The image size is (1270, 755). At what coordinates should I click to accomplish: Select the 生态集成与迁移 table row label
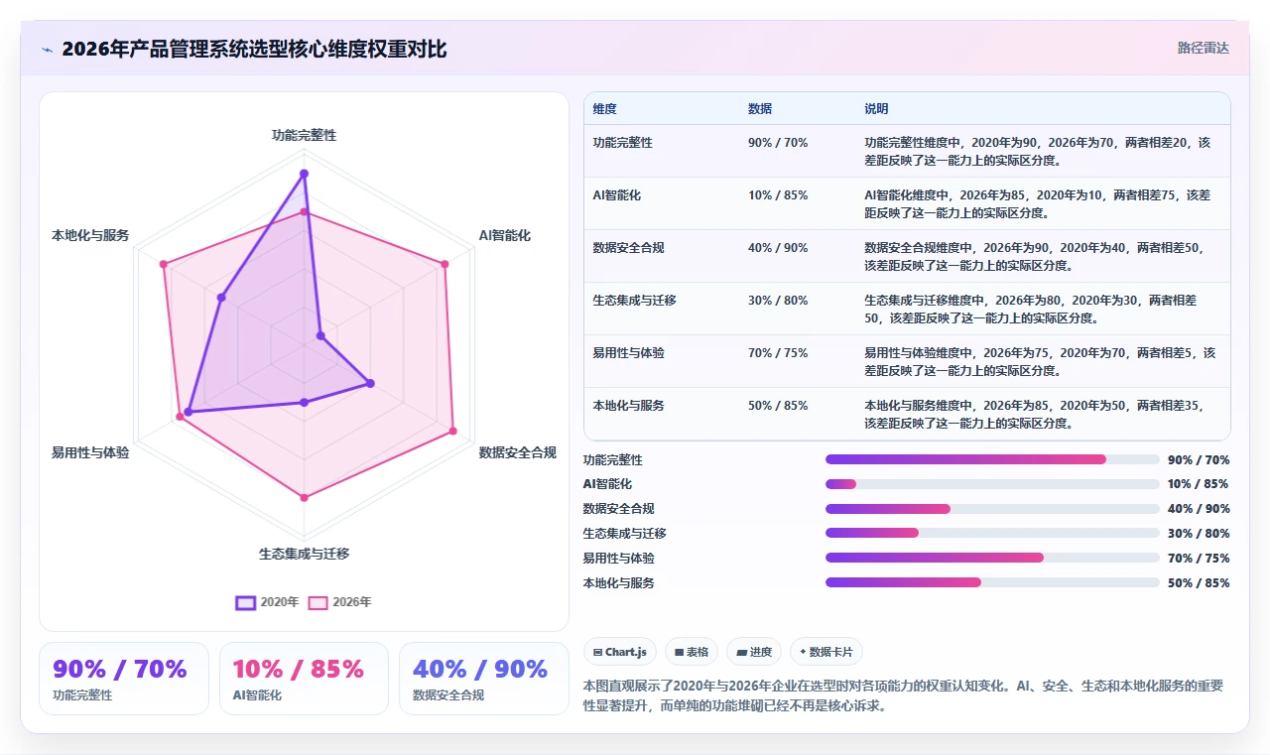coord(635,301)
